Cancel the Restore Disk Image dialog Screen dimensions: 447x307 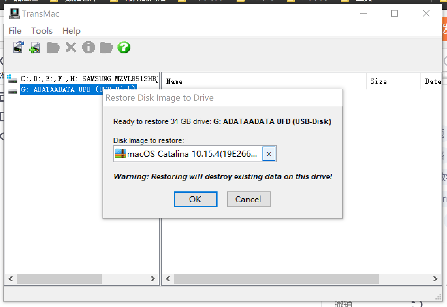pos(249,199)
